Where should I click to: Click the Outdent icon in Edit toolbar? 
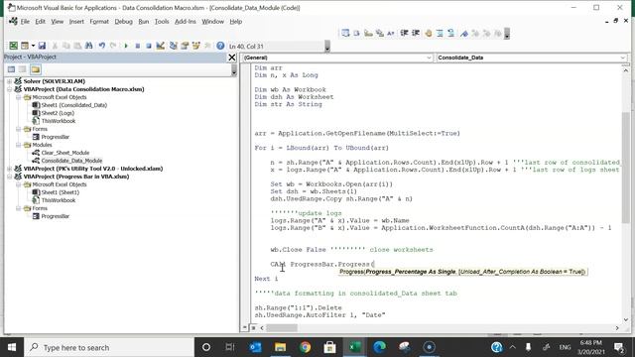click(x=415, y=33)
